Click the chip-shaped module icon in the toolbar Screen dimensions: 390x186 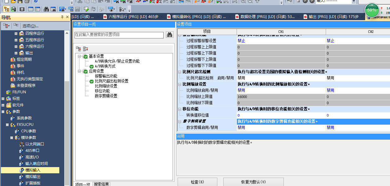tap(22, 9)
